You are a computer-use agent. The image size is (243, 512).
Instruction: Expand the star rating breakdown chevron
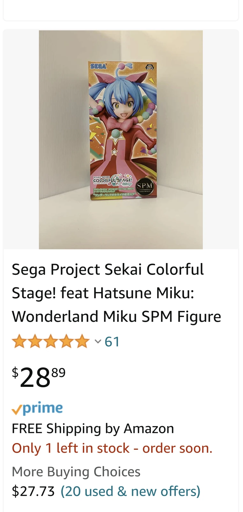tap(98, 342)
